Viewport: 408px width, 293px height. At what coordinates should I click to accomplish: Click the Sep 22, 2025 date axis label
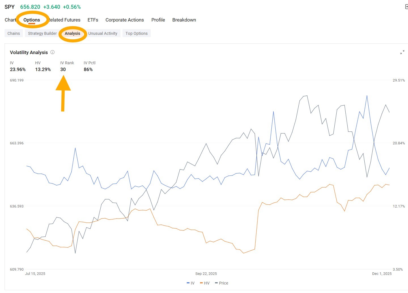pos(206,274)
